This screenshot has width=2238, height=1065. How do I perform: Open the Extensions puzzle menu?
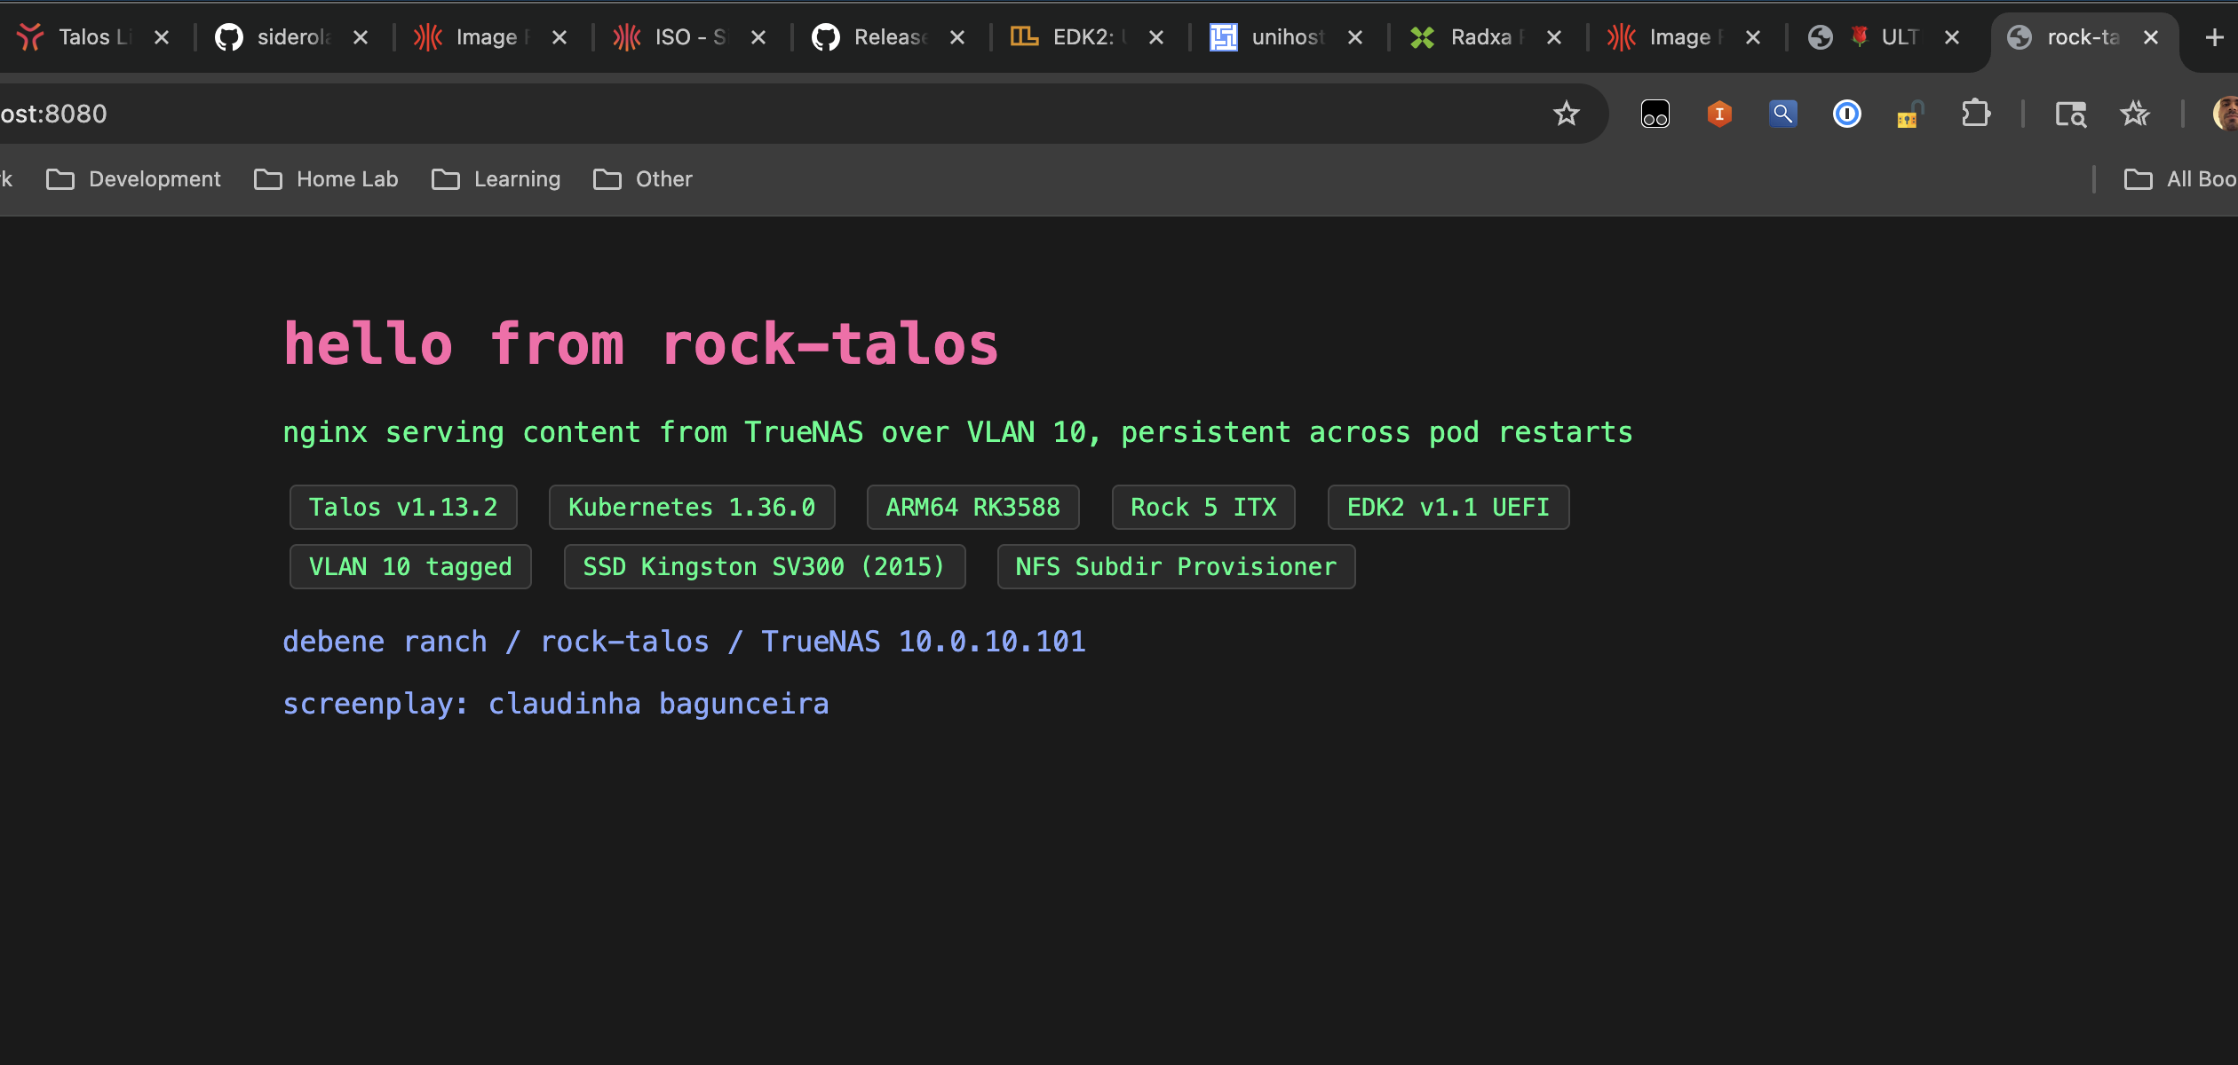[x=1975, y=114]
